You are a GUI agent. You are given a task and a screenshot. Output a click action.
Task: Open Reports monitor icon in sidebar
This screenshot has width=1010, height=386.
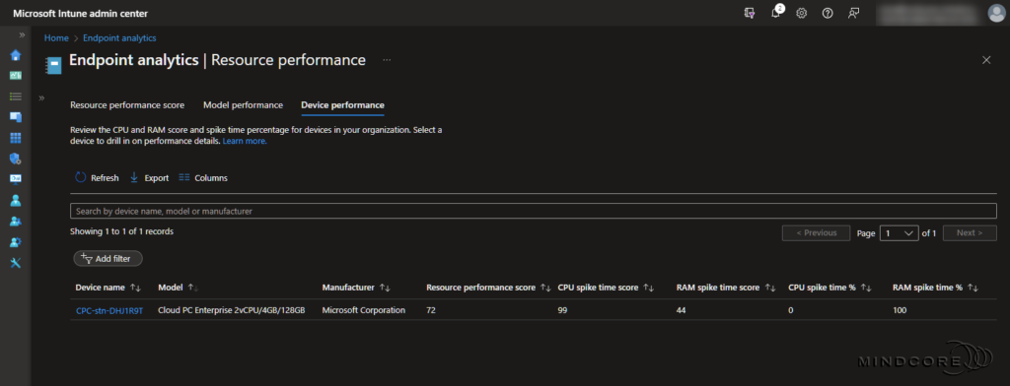(x=16, y=179)
